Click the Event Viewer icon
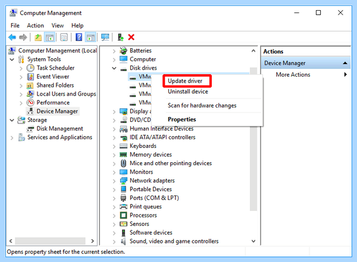Viewport: 357px width, 262px height. tap(30, 77)
